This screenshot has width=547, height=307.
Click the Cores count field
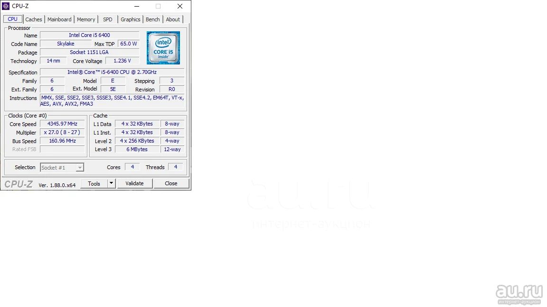(x=132, y=167)
